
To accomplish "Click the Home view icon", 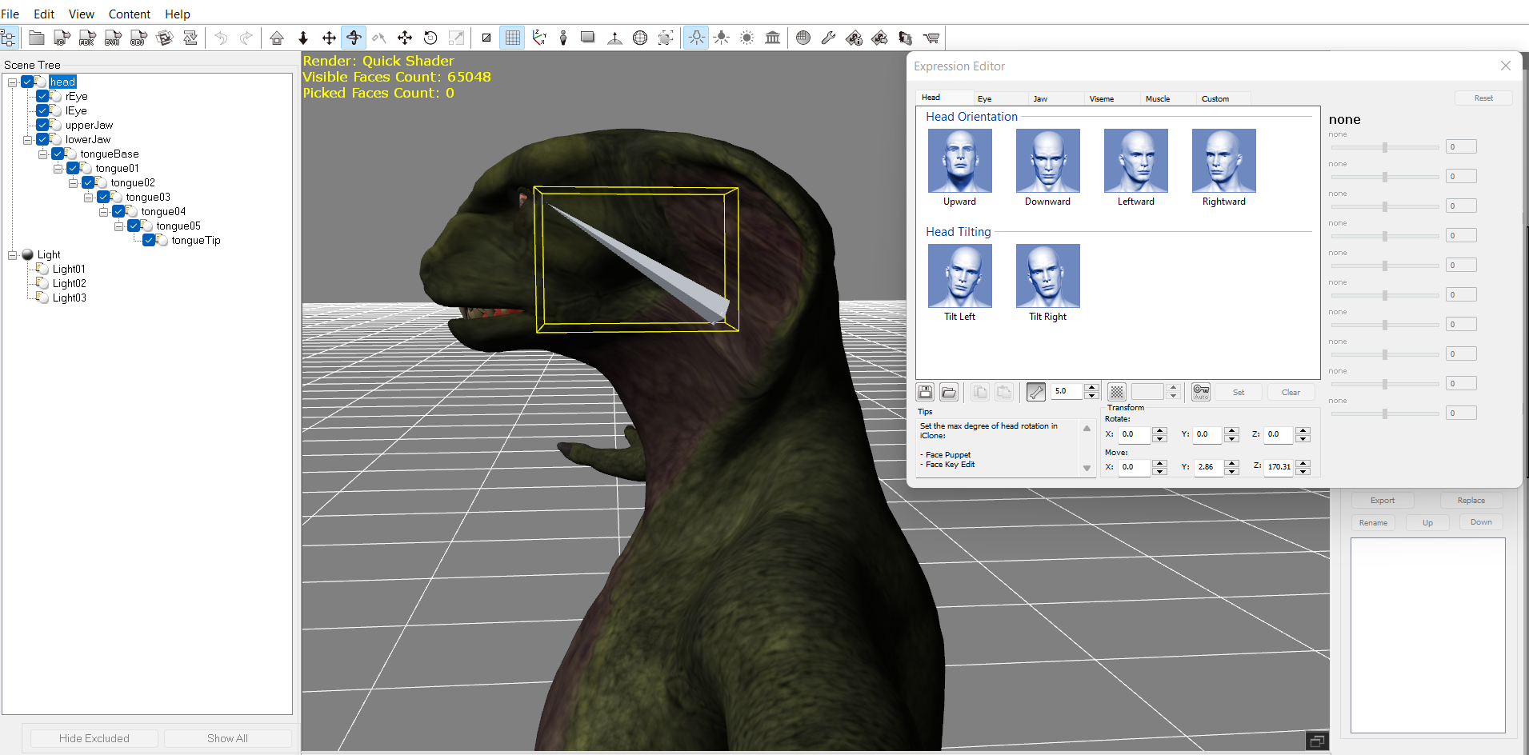I will (x=277, y=38).
